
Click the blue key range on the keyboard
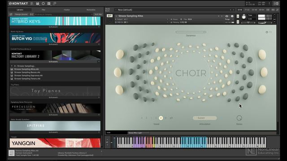click(194, 142)
